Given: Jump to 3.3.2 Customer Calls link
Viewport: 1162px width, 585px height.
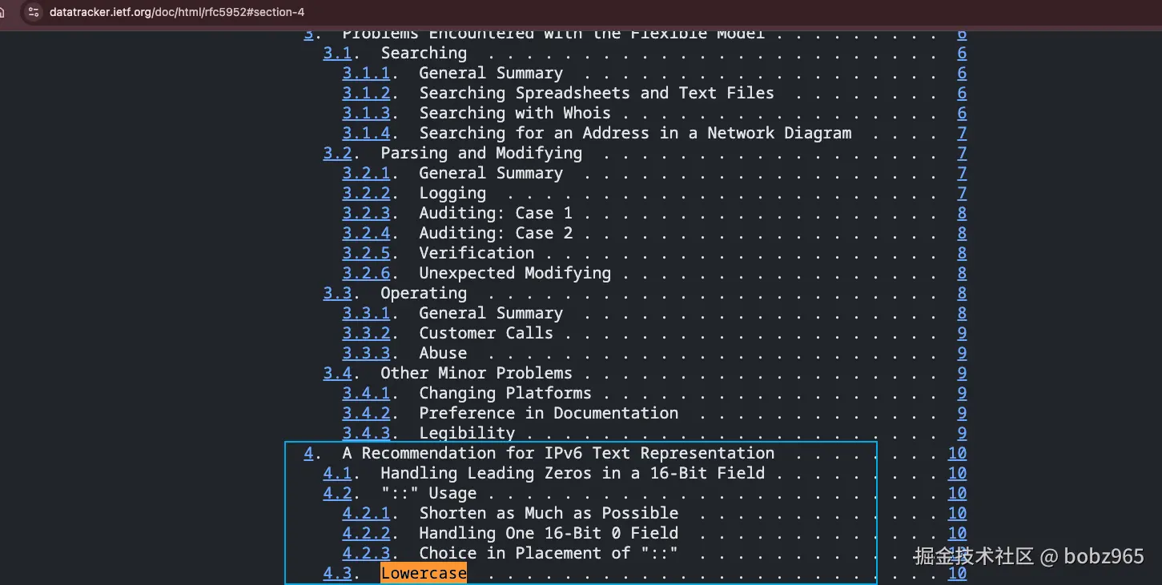Looking at the screenshot, I should [x=366, y=334].
